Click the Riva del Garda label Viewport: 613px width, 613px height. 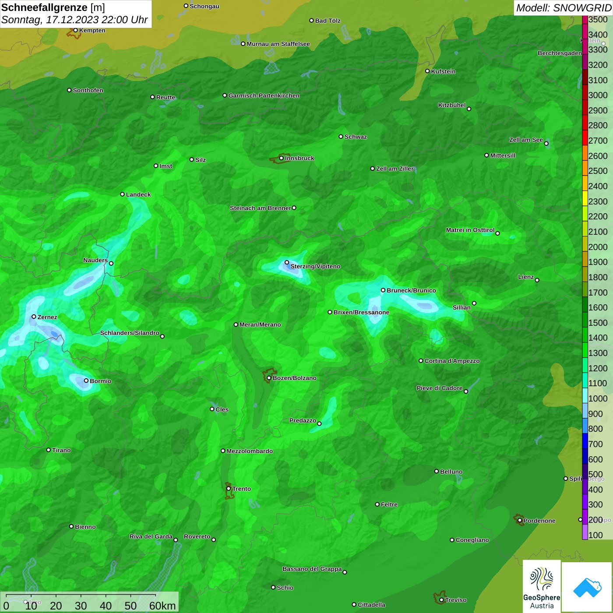pyautogui.click(x=151, y=536)
